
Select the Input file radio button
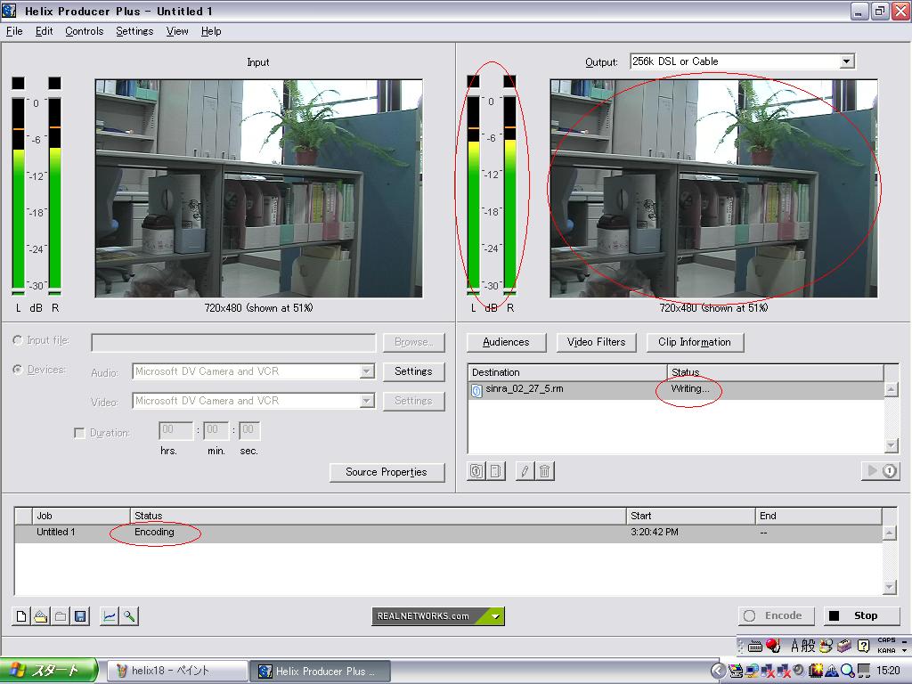point(18,340)
